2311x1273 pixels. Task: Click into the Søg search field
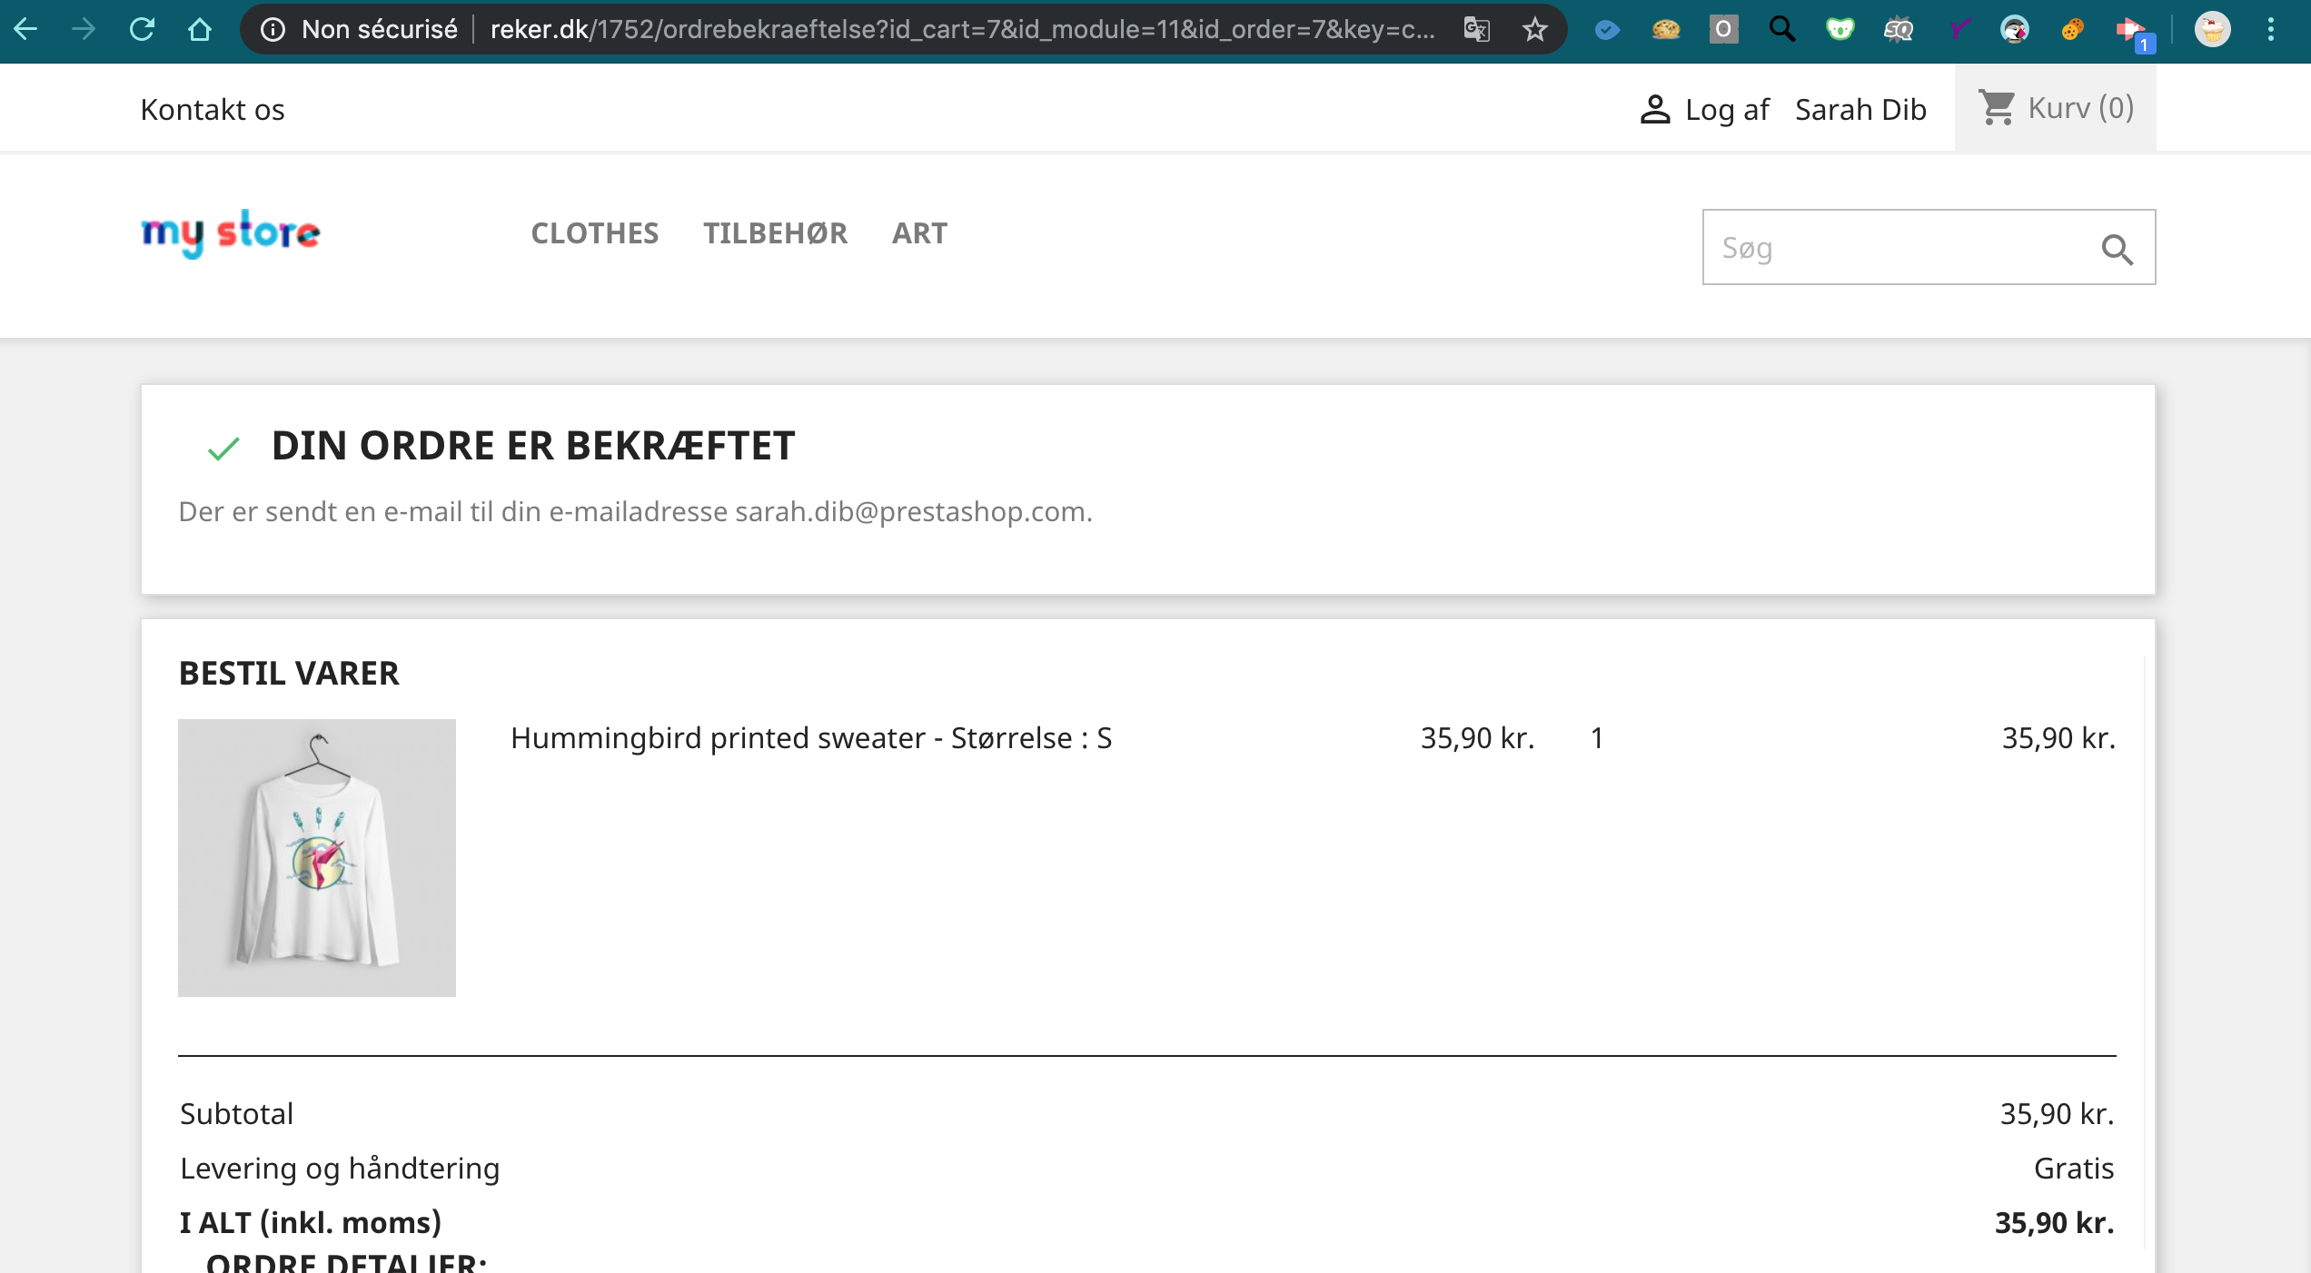pos(1899,248)
